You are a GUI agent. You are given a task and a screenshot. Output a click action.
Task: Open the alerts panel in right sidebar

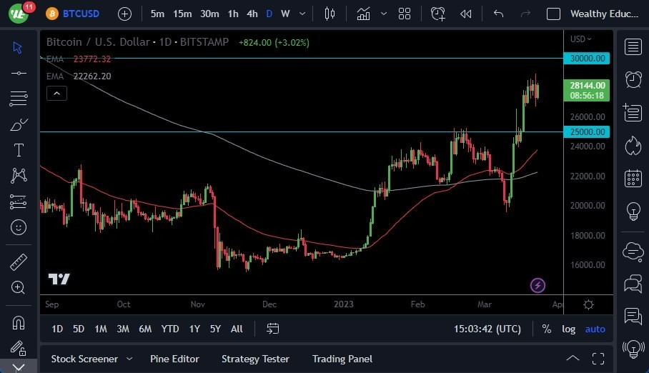[x=633, y=79]
